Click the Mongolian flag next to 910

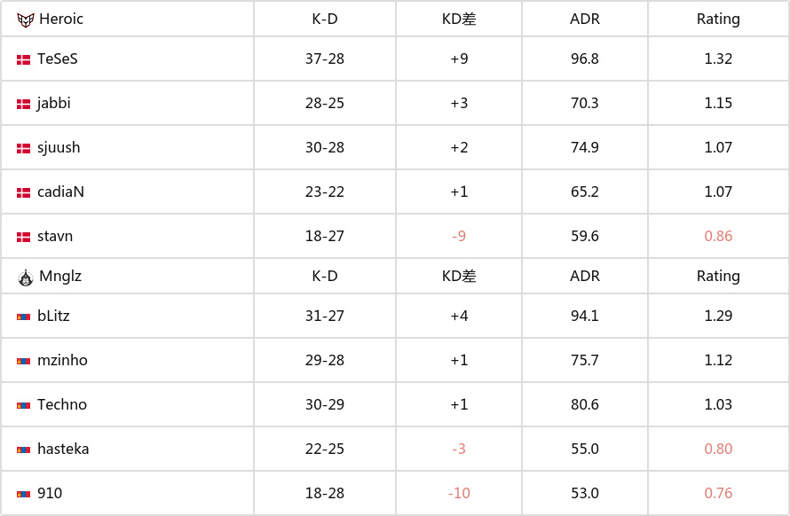pos(23,495)
